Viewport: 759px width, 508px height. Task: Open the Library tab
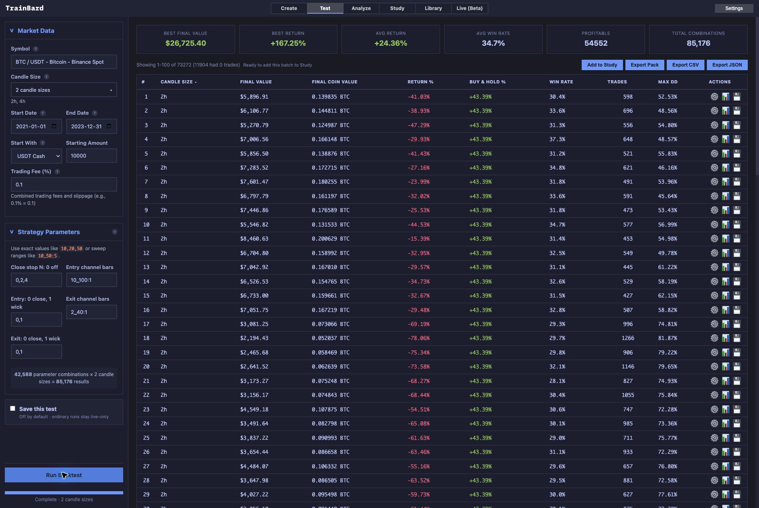[x=433, y=8]
